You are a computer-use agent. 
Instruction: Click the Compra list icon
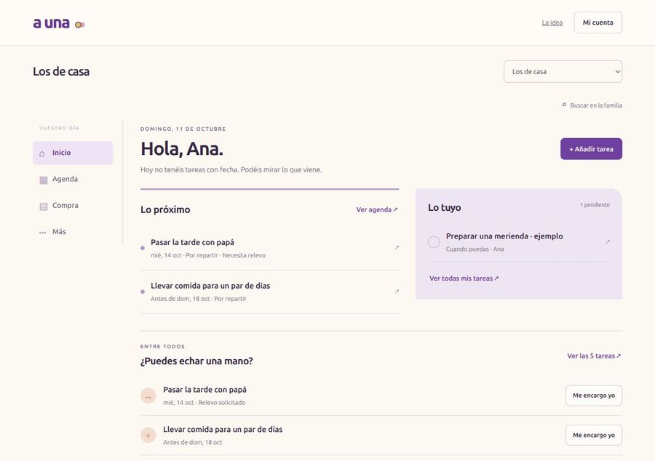(x=43, y=206)
